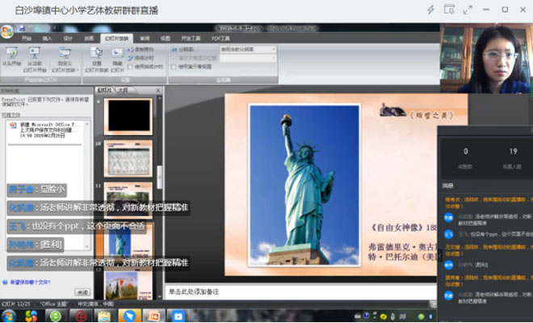The image size is (533, 323).
Task: Click the notes field 单击此处添加备注
Action: tap(301, 292)
